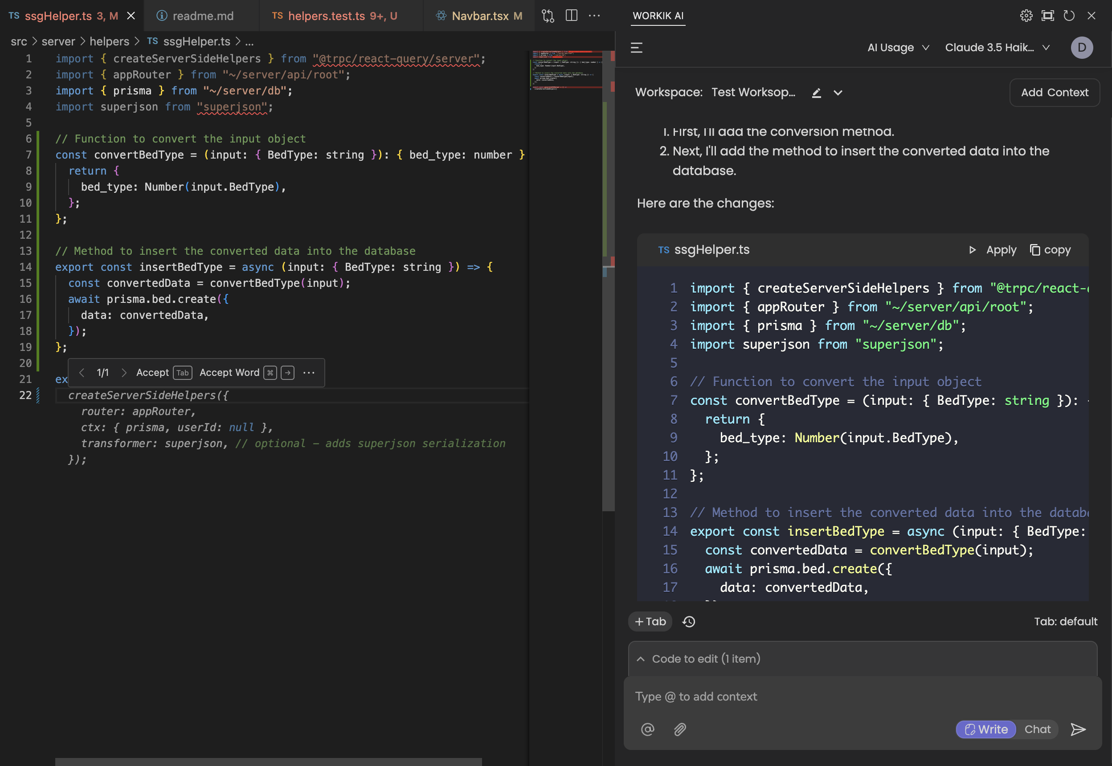The image size is (1112, 766).
Task: Copy the ssgHelper.ts code block
Action: [1050, 250]
